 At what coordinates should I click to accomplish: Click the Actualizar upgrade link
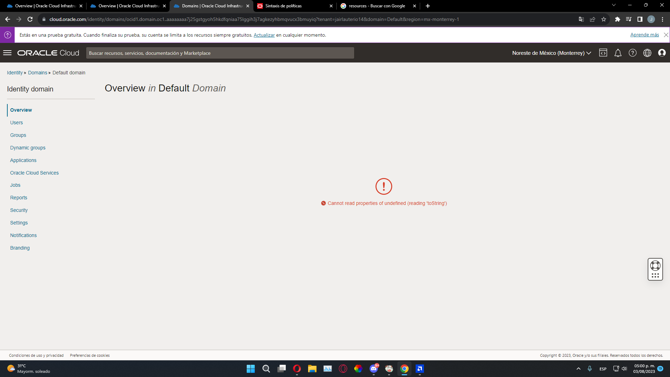tap(264, 35)
